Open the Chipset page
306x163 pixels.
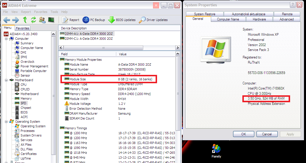(x=26, y=108)
